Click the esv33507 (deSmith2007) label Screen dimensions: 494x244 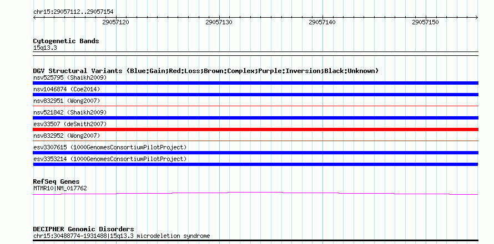pos(70,124)
